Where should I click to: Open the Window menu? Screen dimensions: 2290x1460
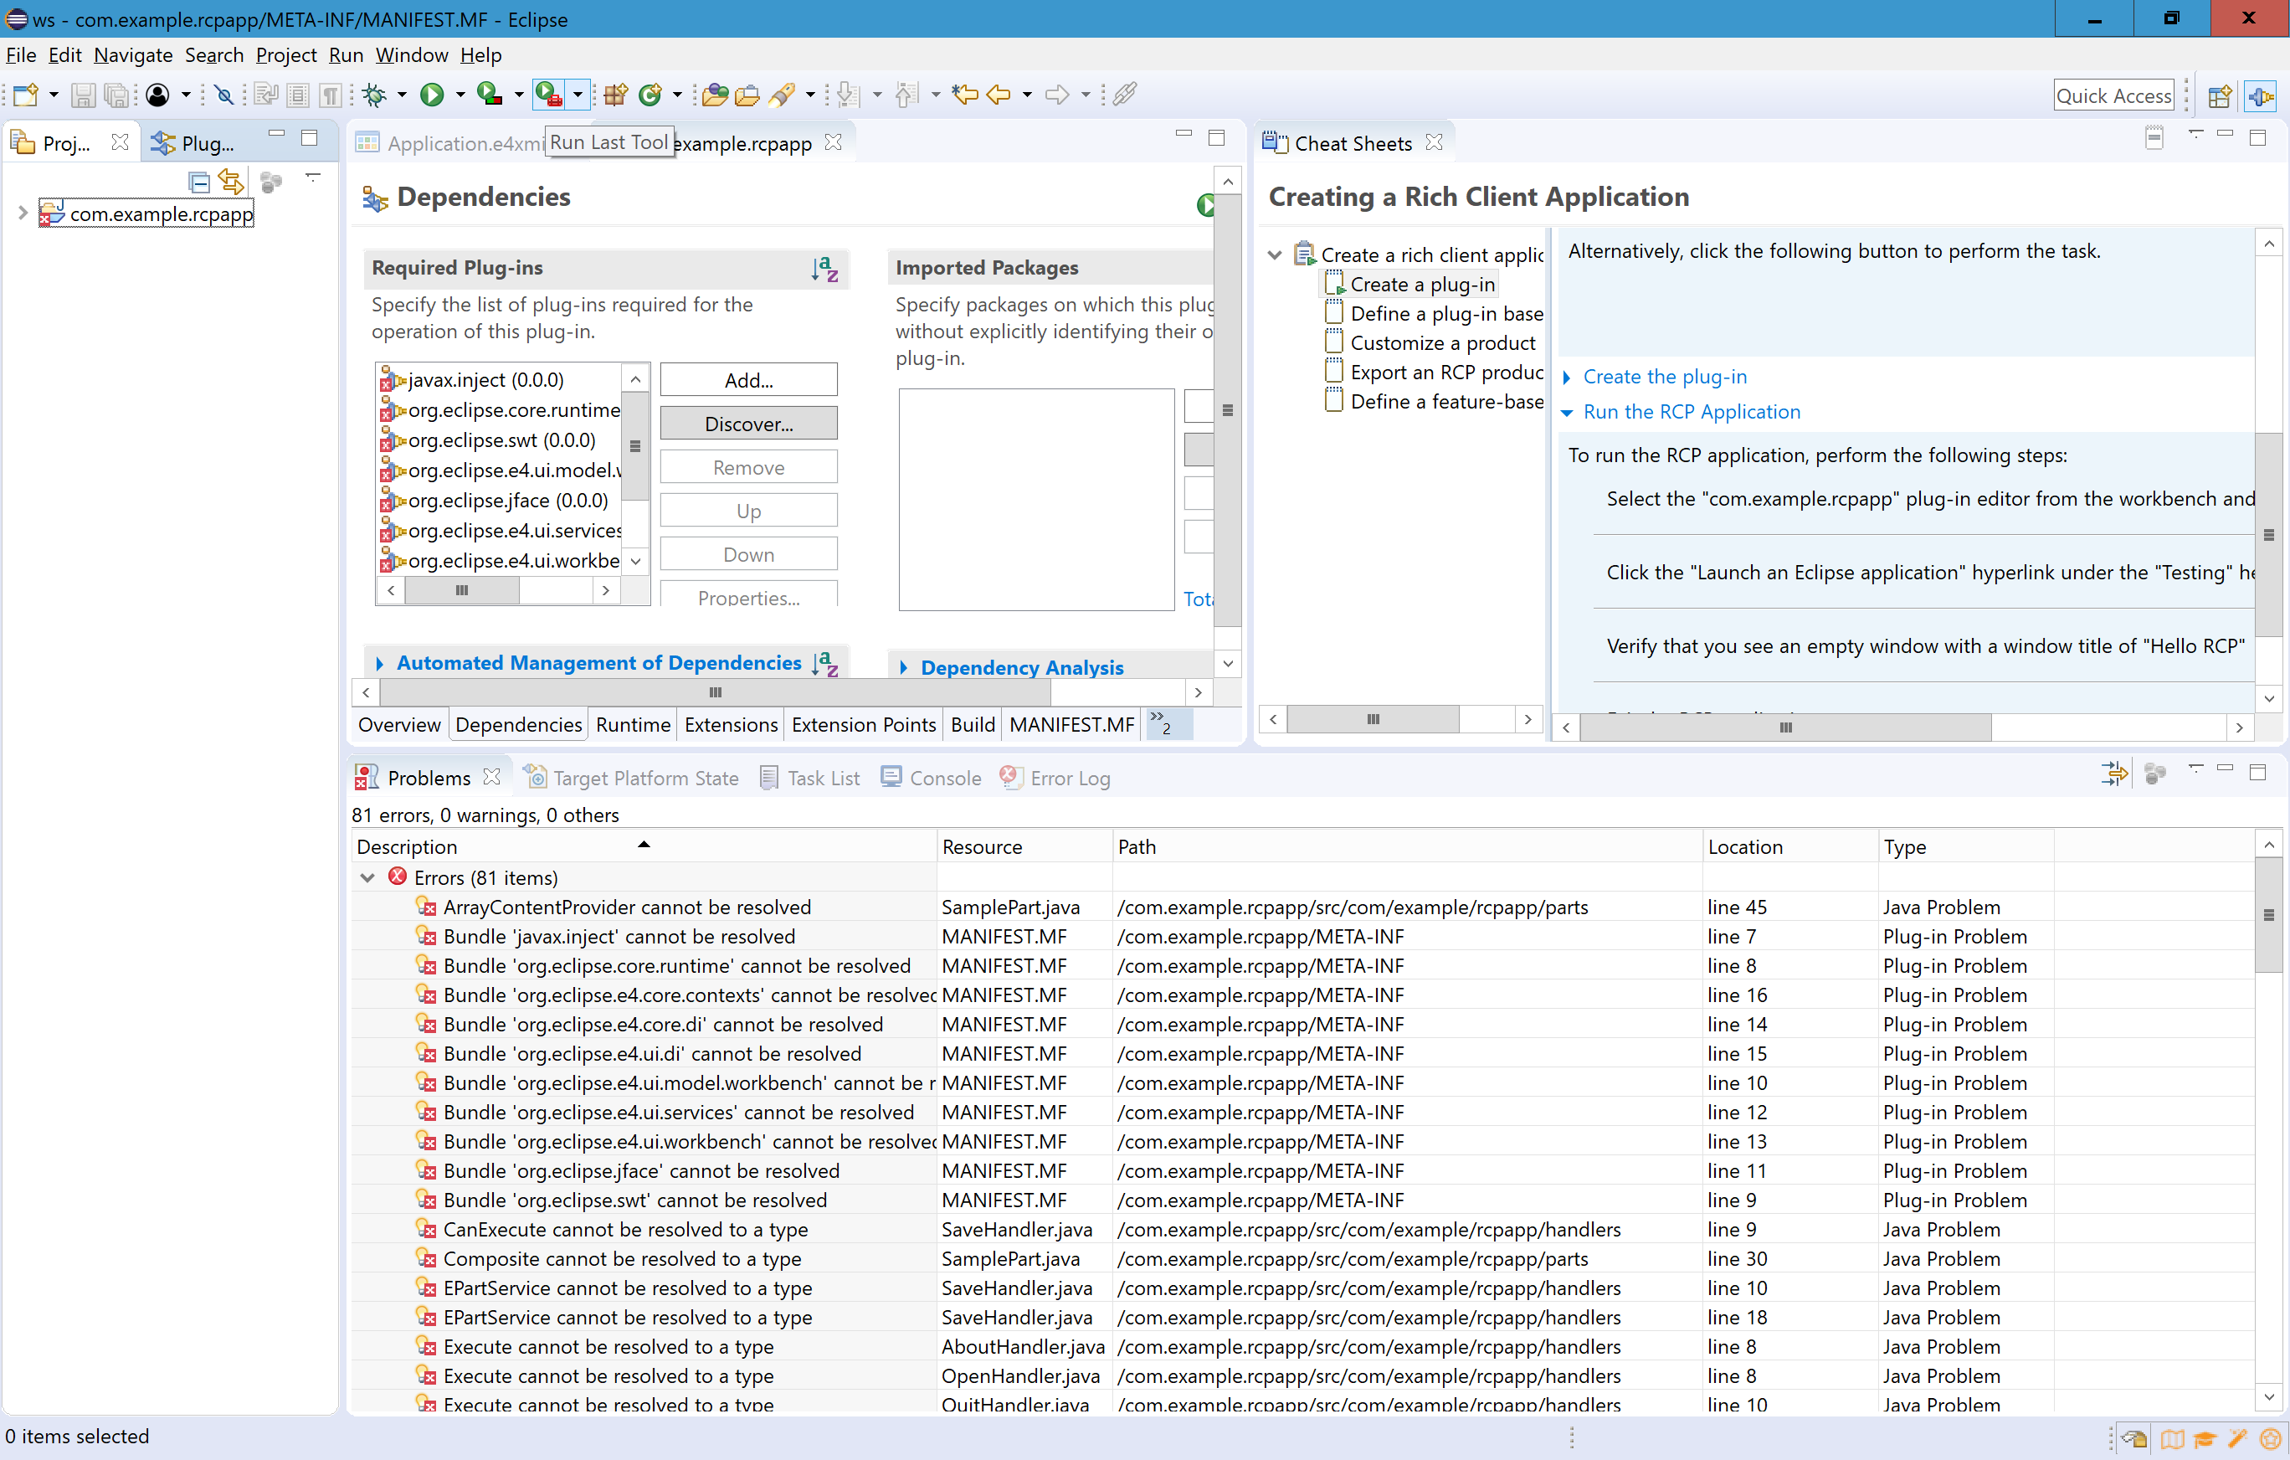(411, 55)
